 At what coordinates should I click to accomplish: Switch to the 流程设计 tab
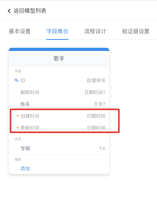95,31
